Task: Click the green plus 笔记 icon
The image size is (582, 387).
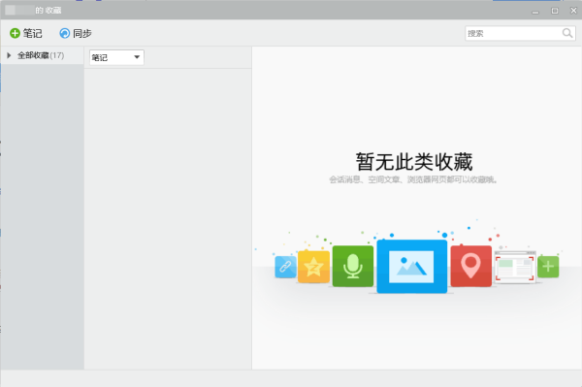Action: coord(15,33)
